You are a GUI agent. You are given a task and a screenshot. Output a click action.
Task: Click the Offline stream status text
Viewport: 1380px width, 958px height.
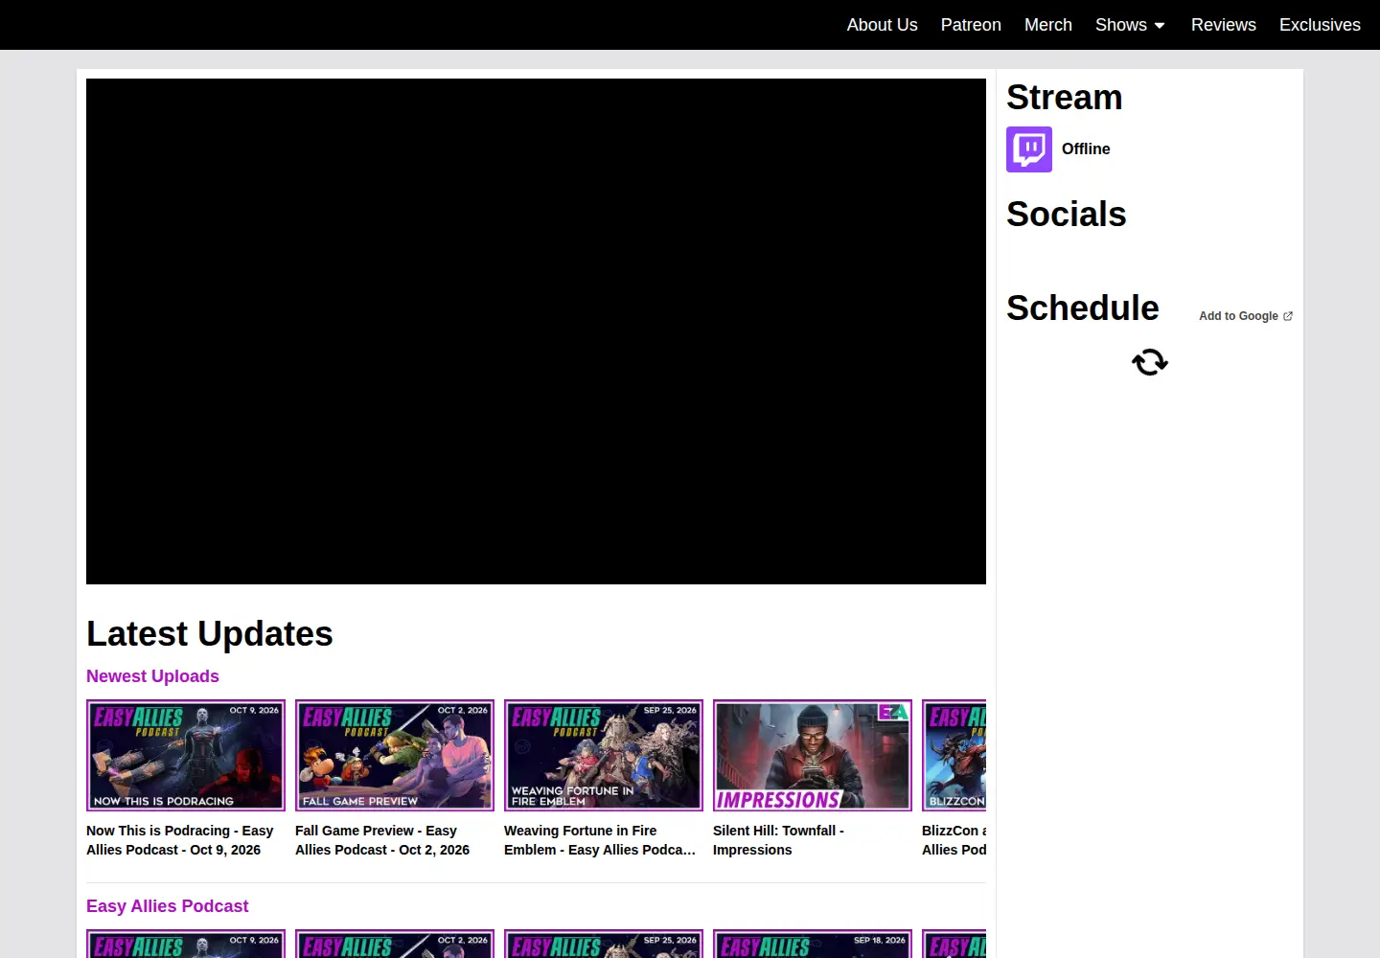[x=1086, y=149]
